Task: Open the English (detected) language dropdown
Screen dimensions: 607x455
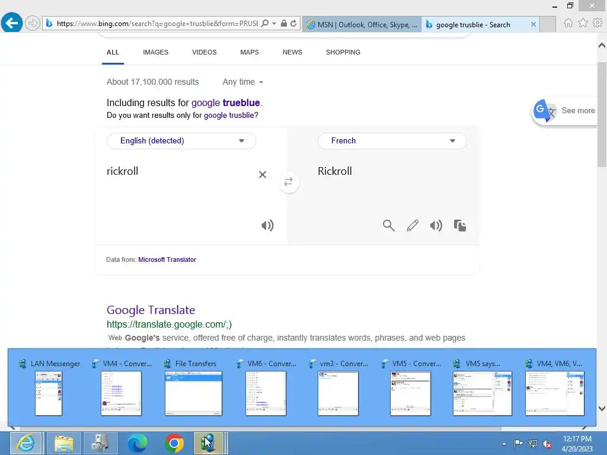Action: point(181,141)
